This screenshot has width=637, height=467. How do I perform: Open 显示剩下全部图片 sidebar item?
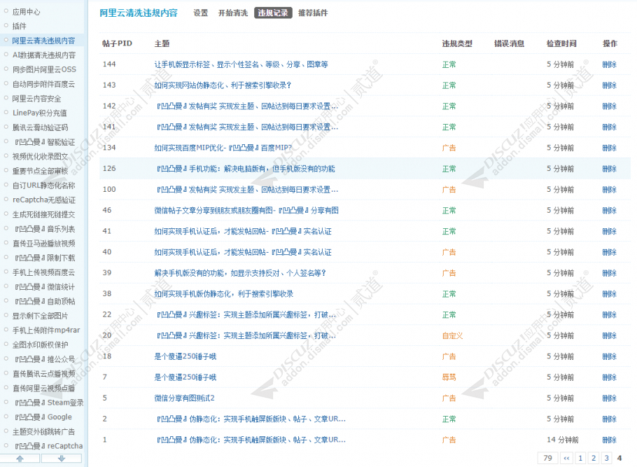click(40, 316)
